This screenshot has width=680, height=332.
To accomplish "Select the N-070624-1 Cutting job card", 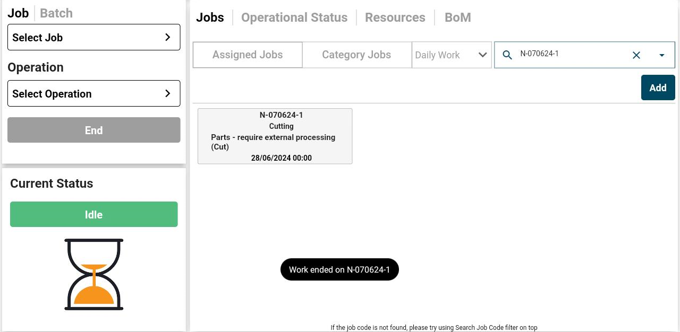I will 275,136.
